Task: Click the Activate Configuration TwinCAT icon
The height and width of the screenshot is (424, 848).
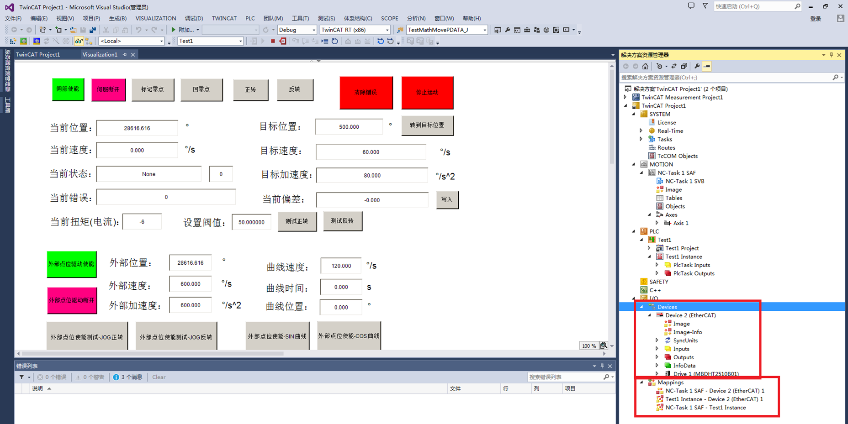Action: pyautogui.click(x=12, y=41)
